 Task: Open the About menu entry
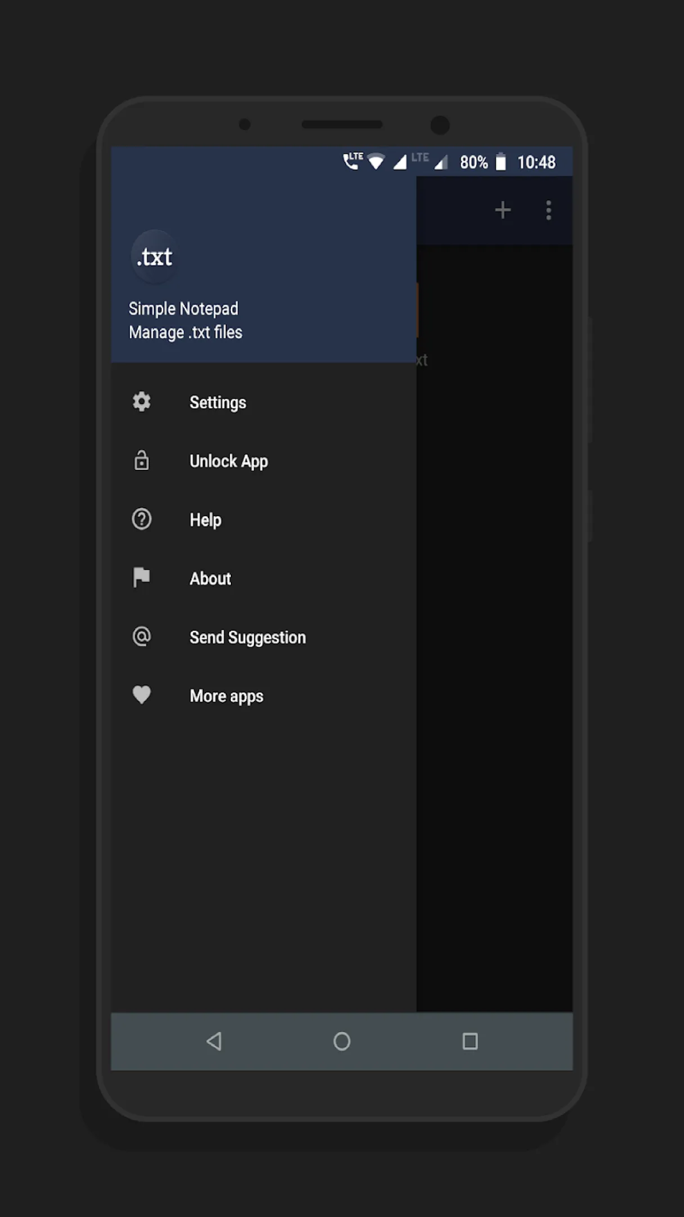263,578
